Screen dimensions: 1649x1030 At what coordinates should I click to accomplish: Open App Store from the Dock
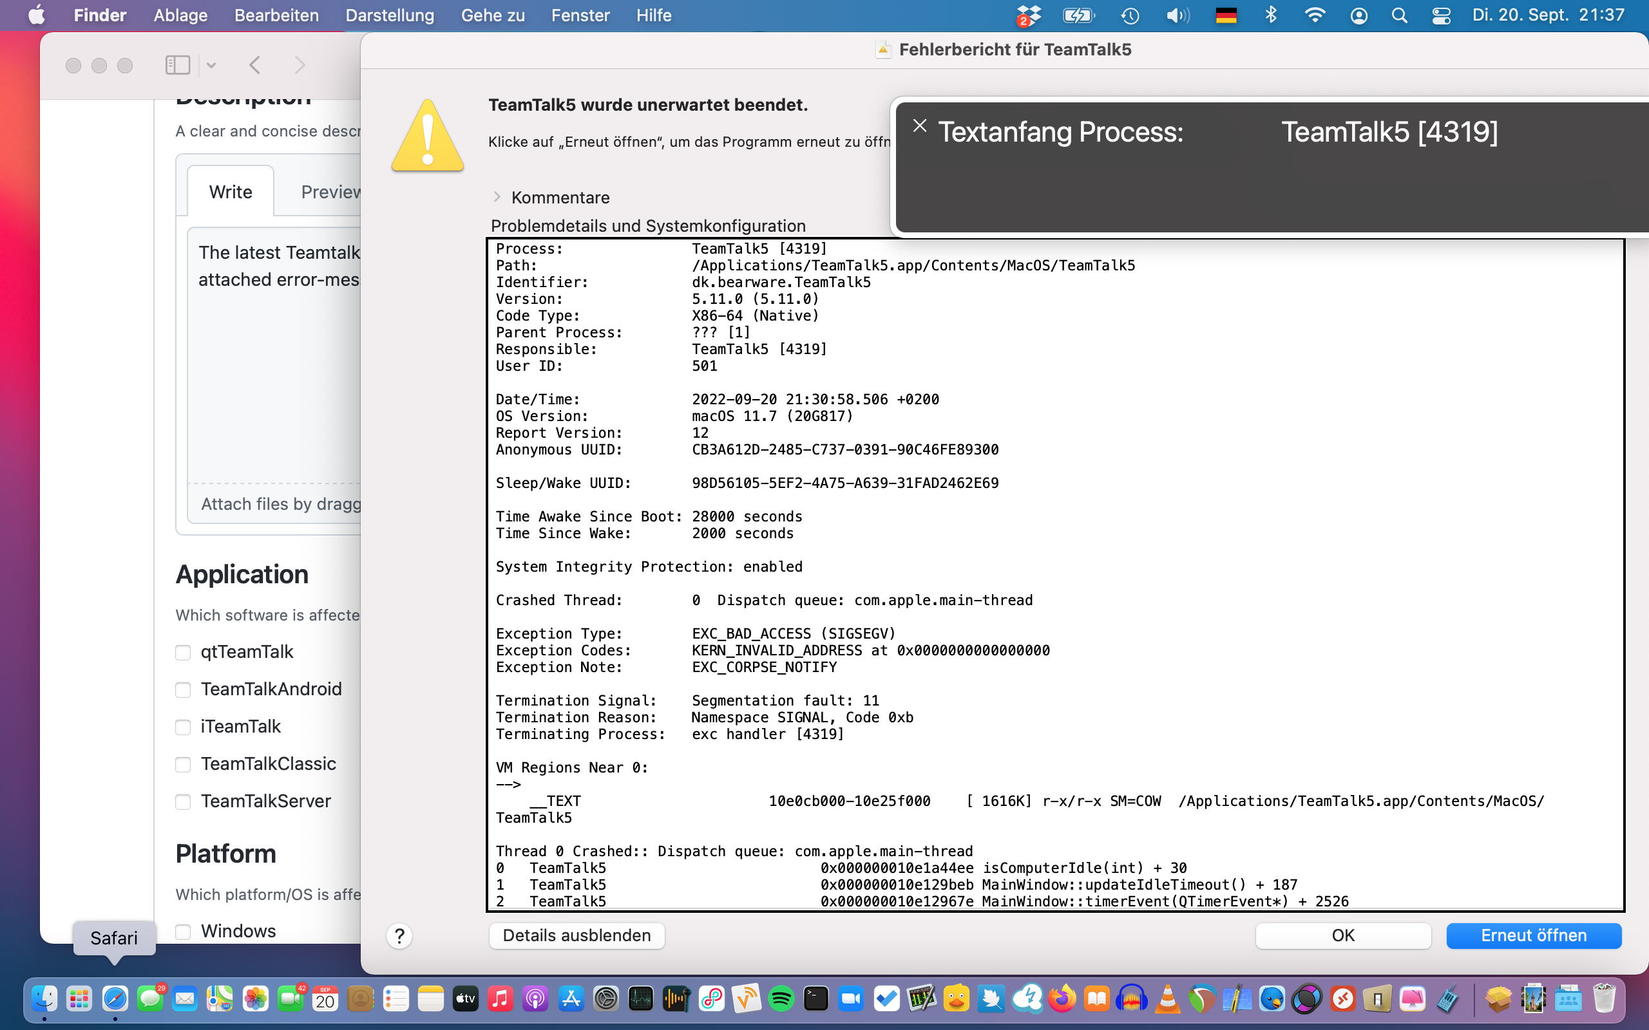click(x=571, y=999)
